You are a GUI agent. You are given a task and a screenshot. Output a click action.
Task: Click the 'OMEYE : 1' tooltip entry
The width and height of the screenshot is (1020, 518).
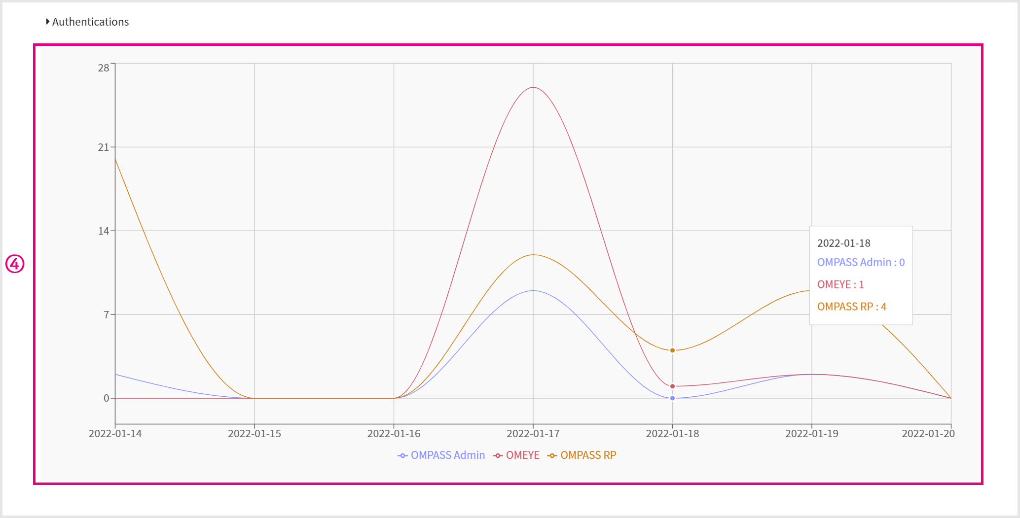tap(840, 284)
